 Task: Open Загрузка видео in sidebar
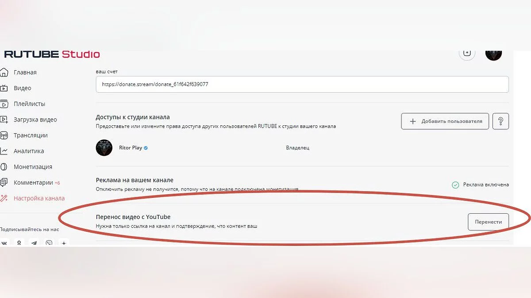35,120
